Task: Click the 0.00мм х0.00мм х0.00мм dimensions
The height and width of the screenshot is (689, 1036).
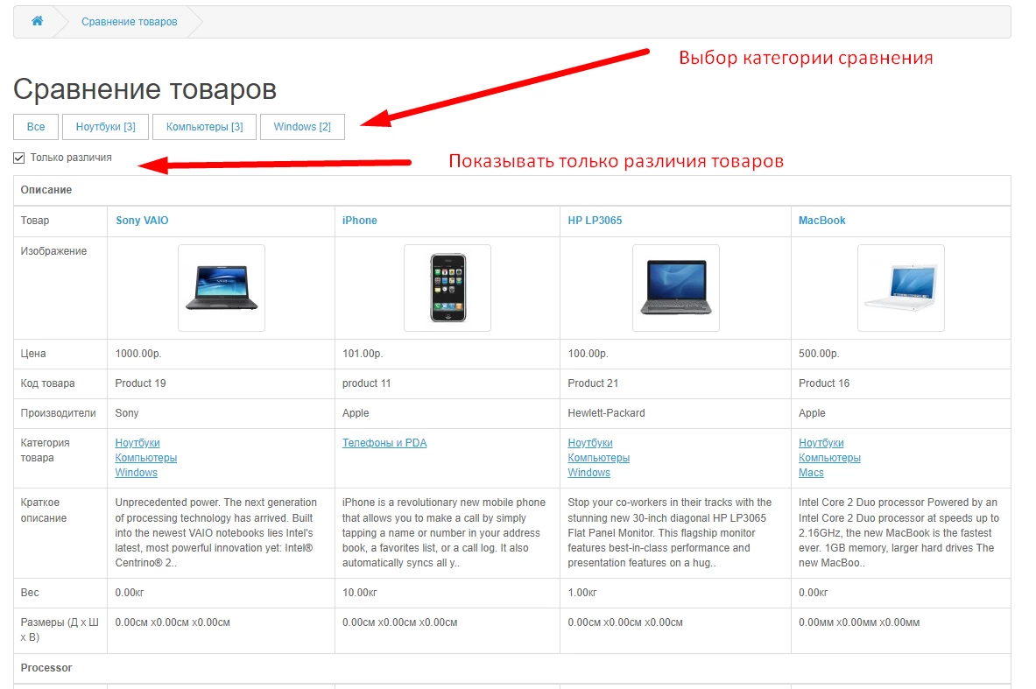Action: [859, 623]
